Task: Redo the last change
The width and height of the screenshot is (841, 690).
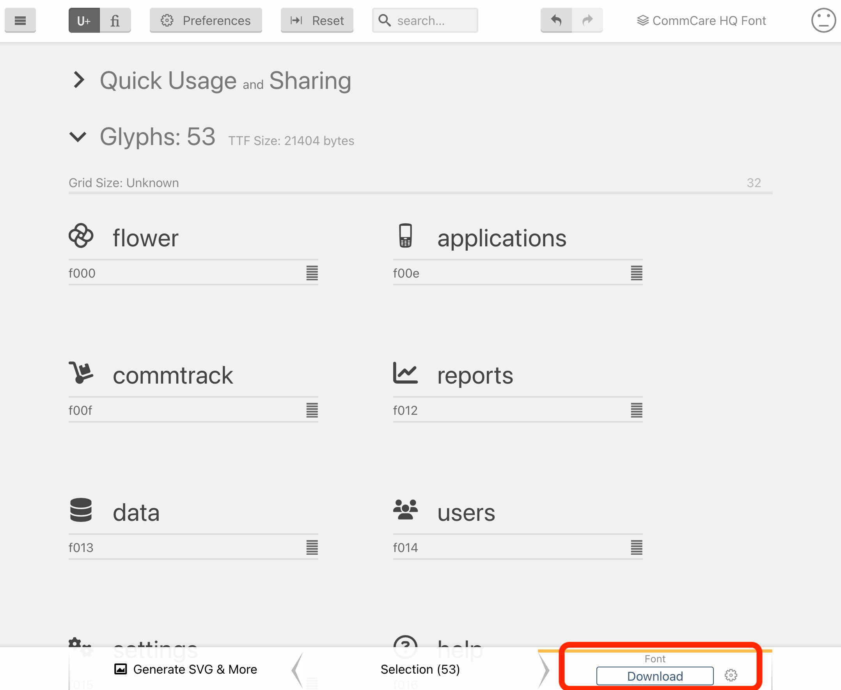Action: (x=587, y=20)
